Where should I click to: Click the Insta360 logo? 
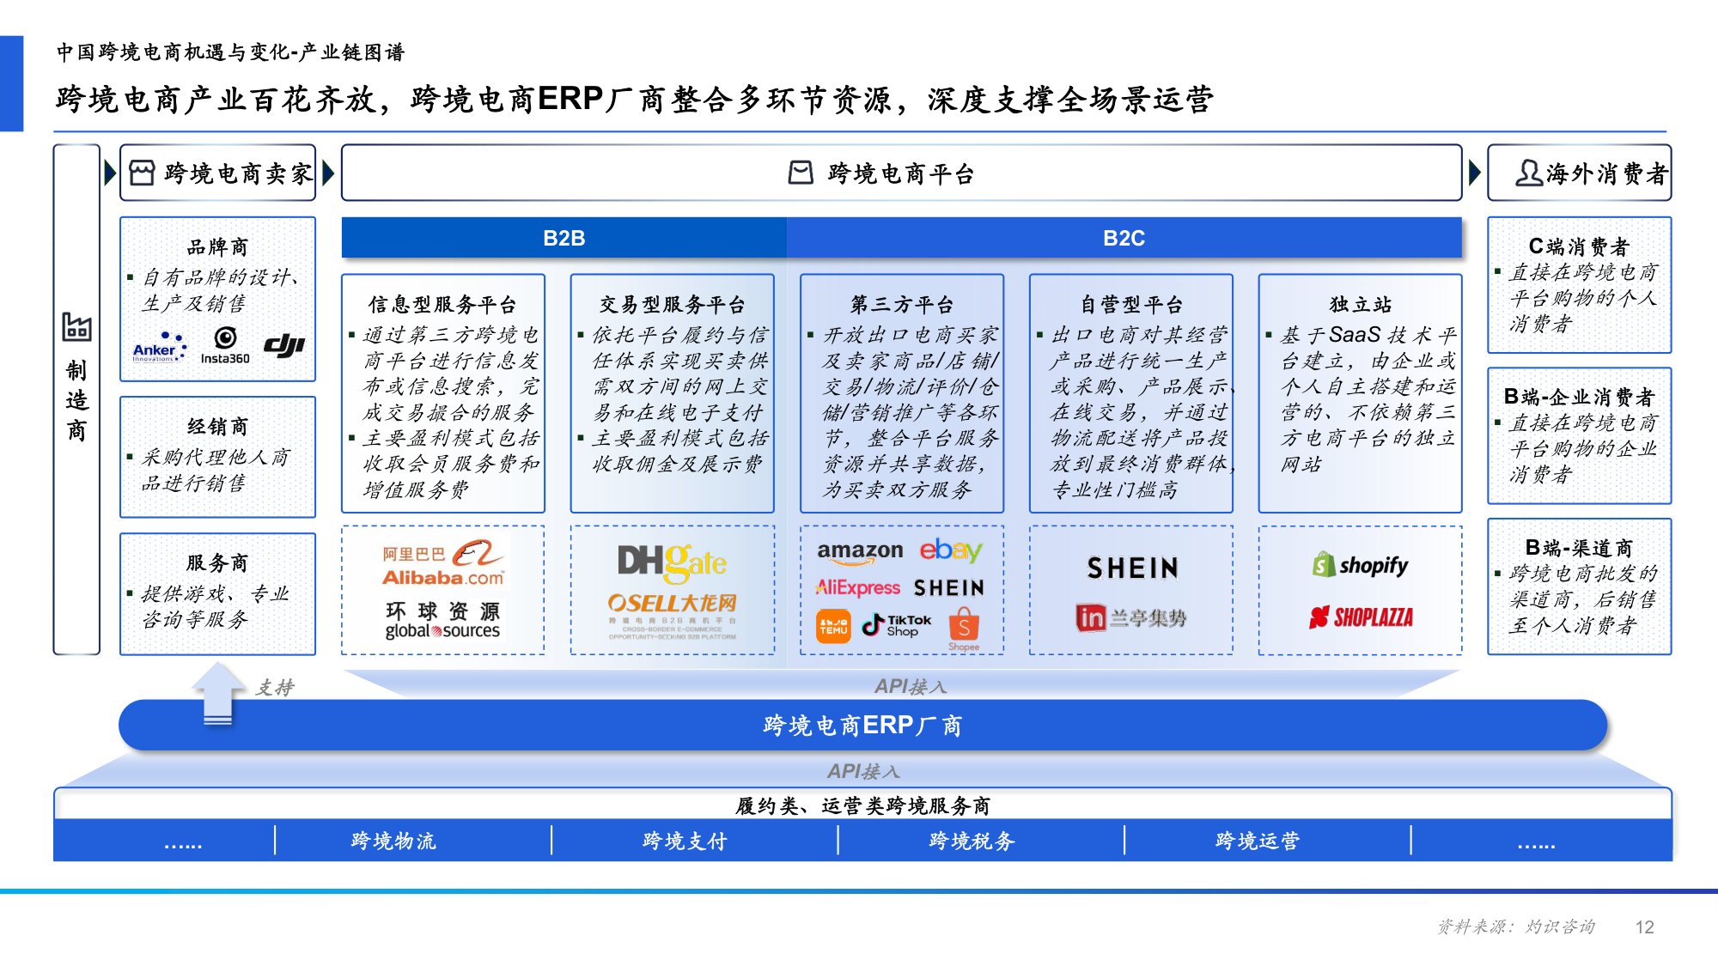click(225, 347)
